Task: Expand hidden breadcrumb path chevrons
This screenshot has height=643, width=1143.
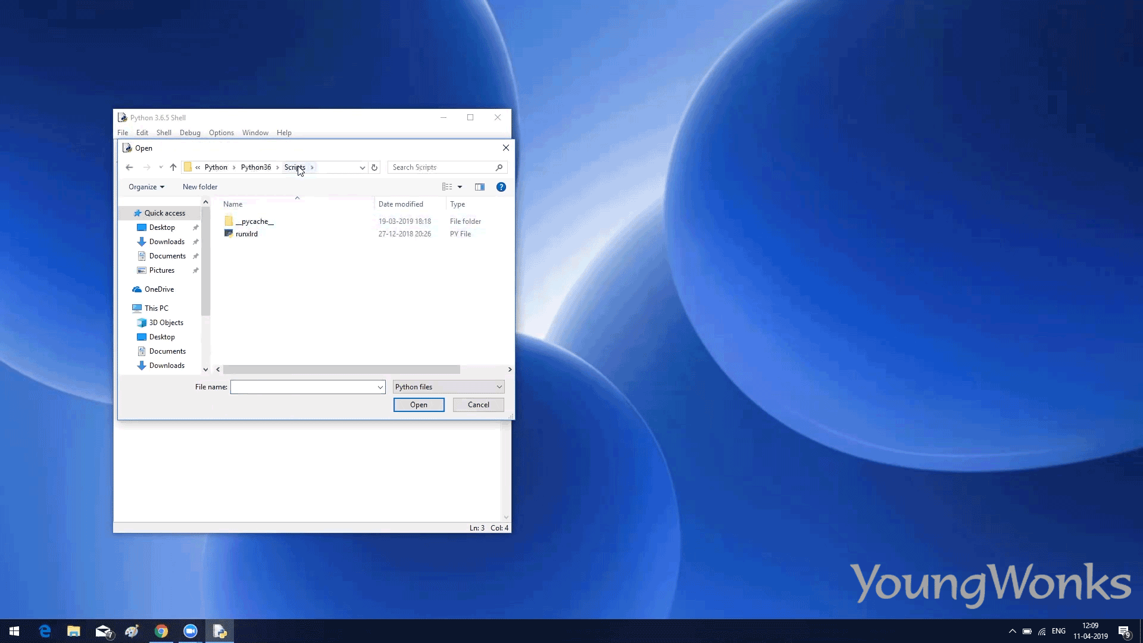Action: point(198,167)
